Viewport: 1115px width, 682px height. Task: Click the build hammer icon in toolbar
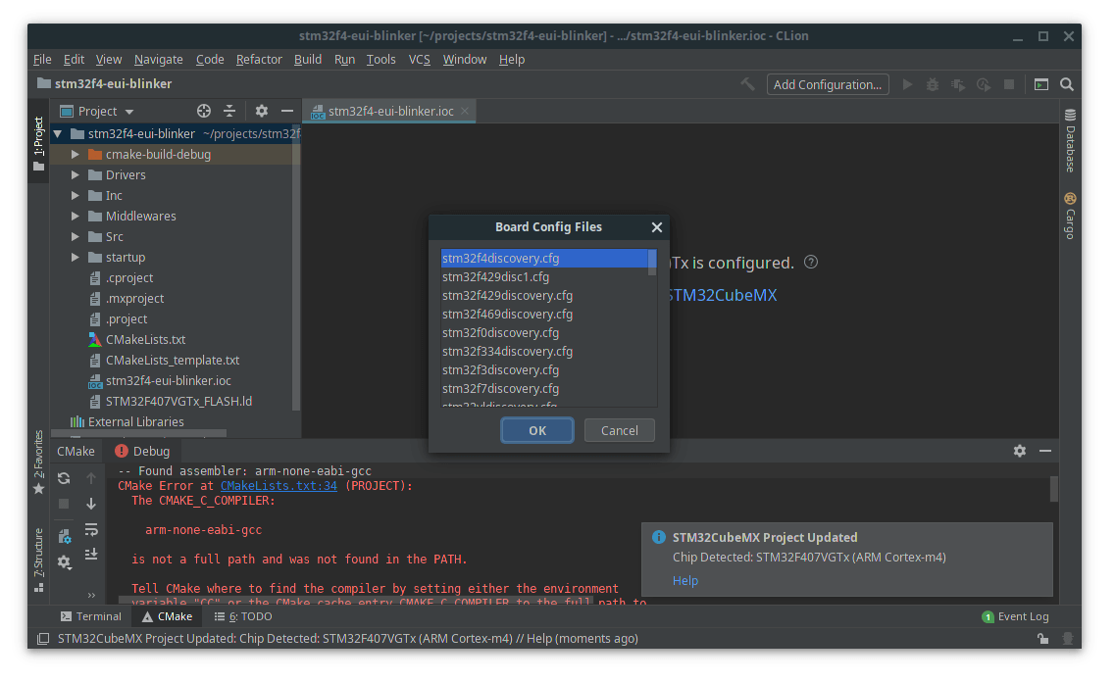[747, 84]
